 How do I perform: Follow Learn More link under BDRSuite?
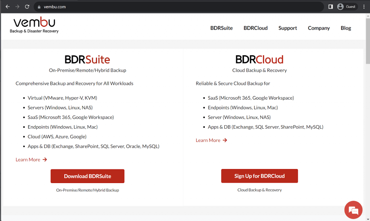pos(31,160)
